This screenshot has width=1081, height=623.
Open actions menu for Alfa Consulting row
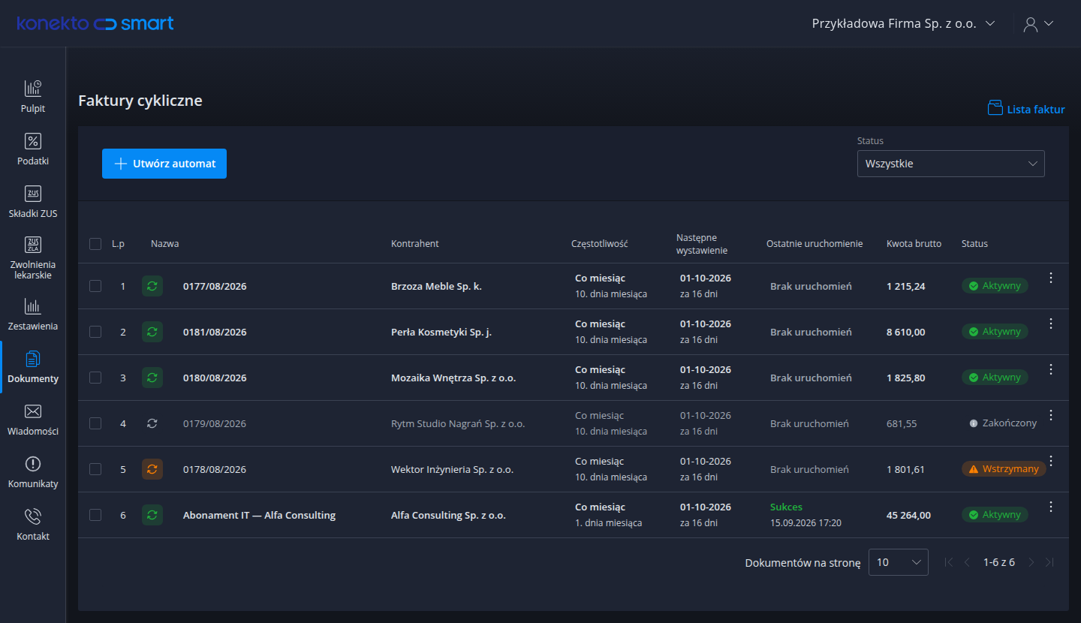[1051, 507]
